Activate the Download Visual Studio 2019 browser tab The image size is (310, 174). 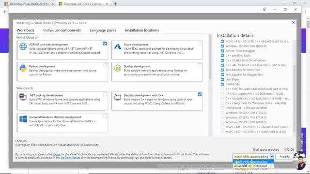tap(29, 4)
